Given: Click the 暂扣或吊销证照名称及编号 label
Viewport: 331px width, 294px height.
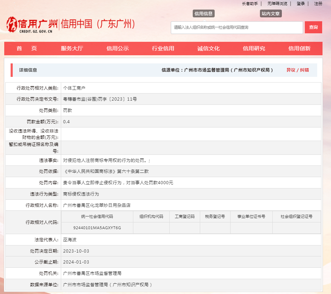Looking at the screenshot, I should tap(34, 148).
